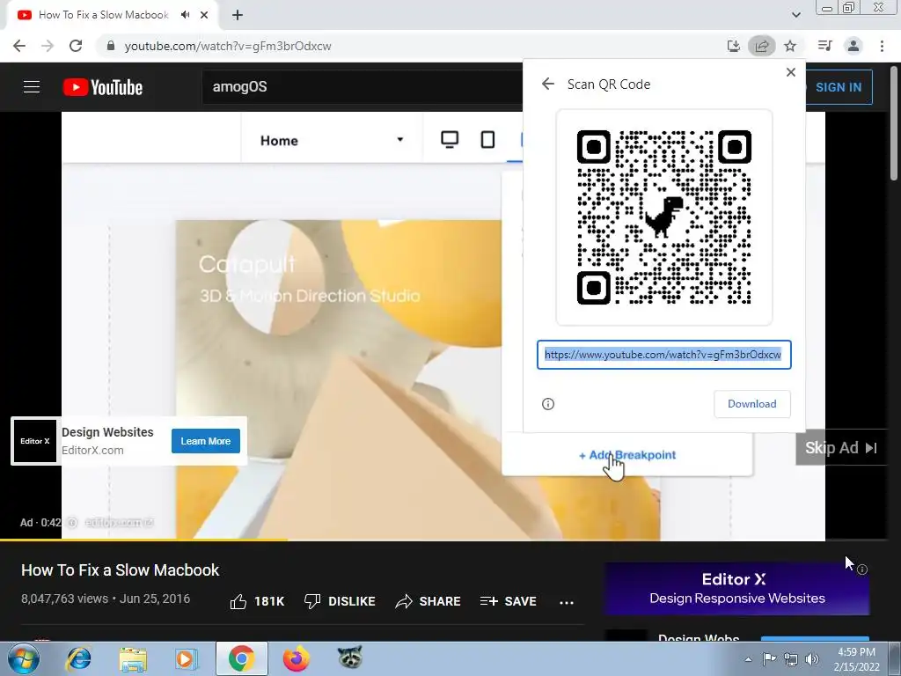This screenshot has width=901, height=676.
Task: Reload the YouTube page
Action: point(76,46)
